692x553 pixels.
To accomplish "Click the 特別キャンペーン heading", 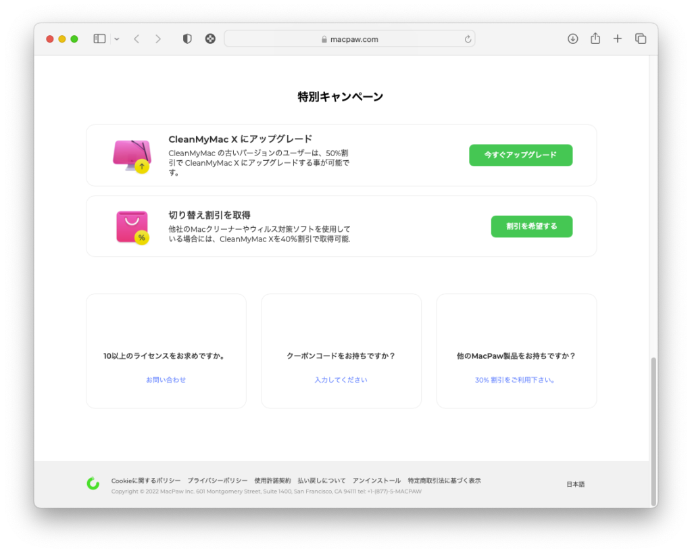I will (x=341, y=97).
